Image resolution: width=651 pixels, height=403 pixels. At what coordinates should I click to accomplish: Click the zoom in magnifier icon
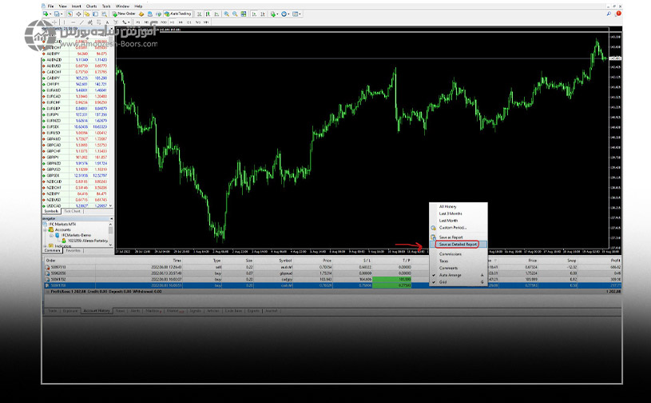pos(226,14)
